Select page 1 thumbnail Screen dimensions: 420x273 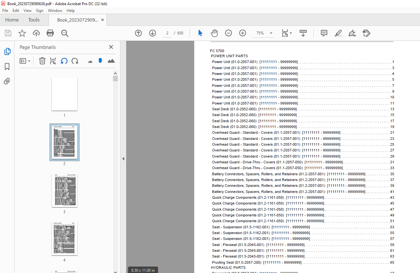point(64,94)
